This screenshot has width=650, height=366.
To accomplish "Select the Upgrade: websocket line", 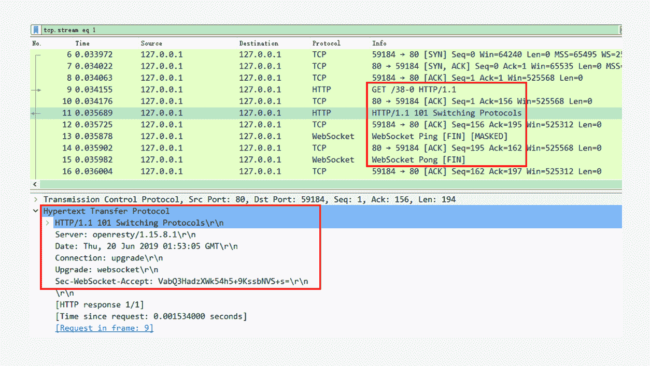I will point(107,270).
